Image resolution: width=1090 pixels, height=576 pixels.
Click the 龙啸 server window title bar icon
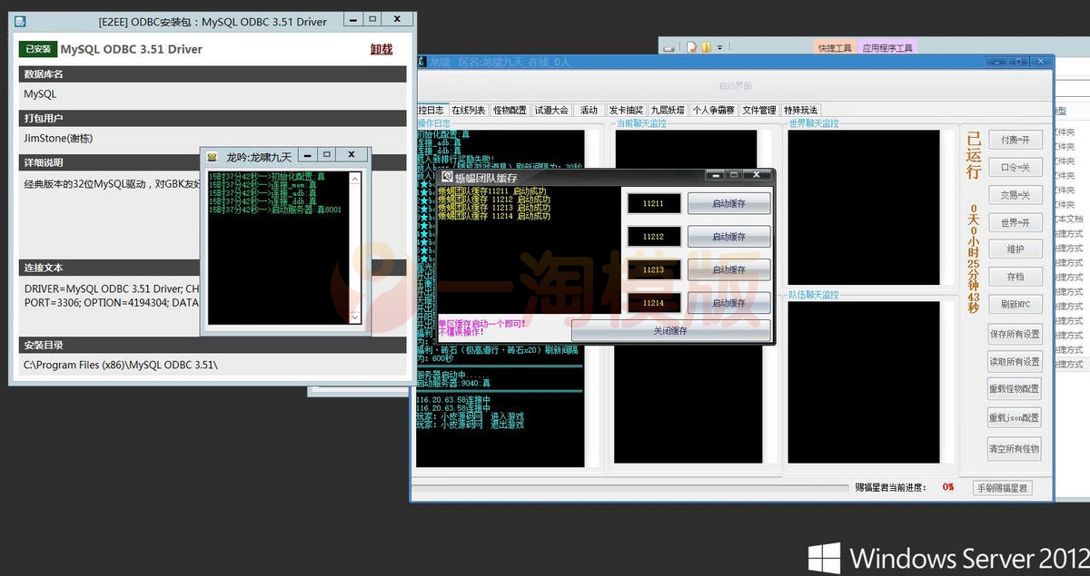[421, 61]
